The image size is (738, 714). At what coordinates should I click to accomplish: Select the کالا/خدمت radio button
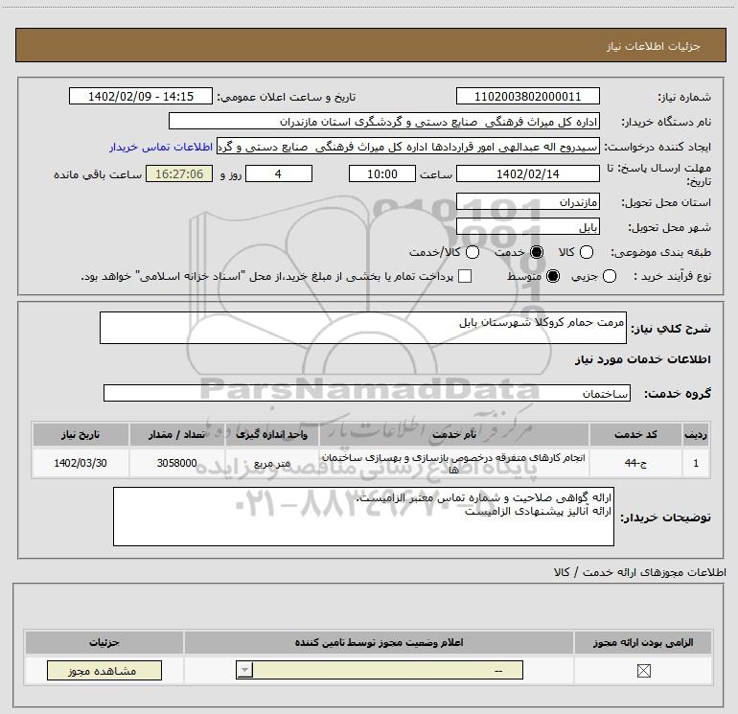pos(473,252)
